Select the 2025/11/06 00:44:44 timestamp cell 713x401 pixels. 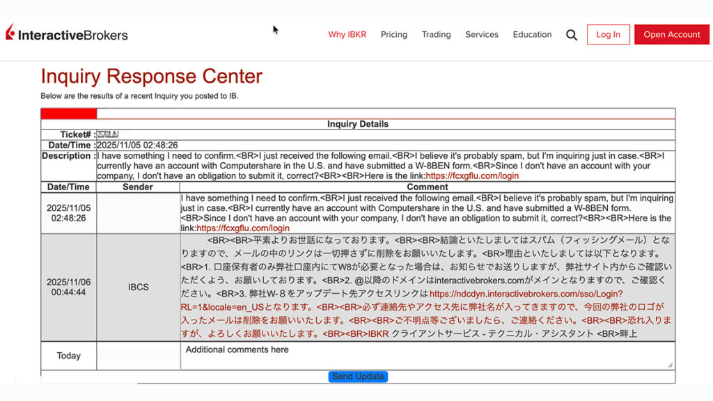point(68,287)
